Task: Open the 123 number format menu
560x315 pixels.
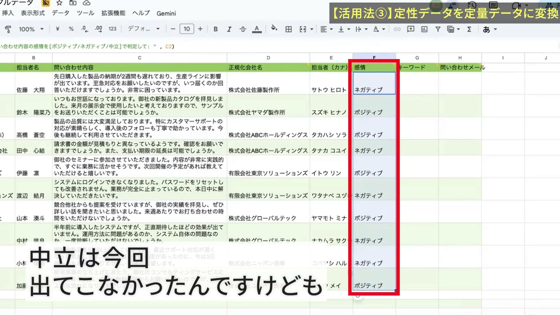Action: click(112, 29)
